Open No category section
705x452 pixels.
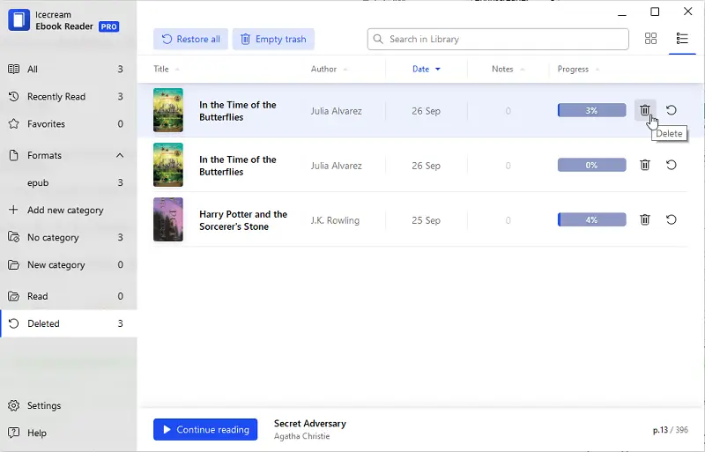pos(69,238)
